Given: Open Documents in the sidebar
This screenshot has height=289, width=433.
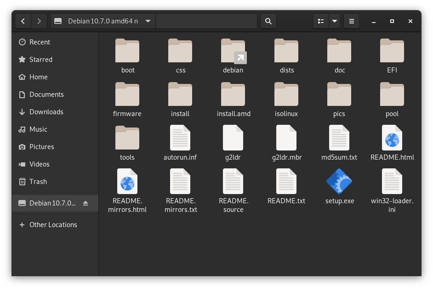Looking at the screenshot, I should point(55,94).
